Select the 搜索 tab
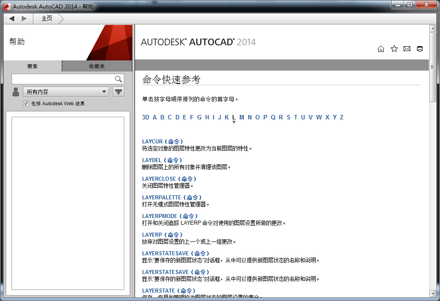This screenshot has width=440, height=301. pos(32,66)
